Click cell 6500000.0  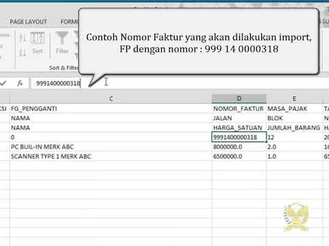[239, 156]
